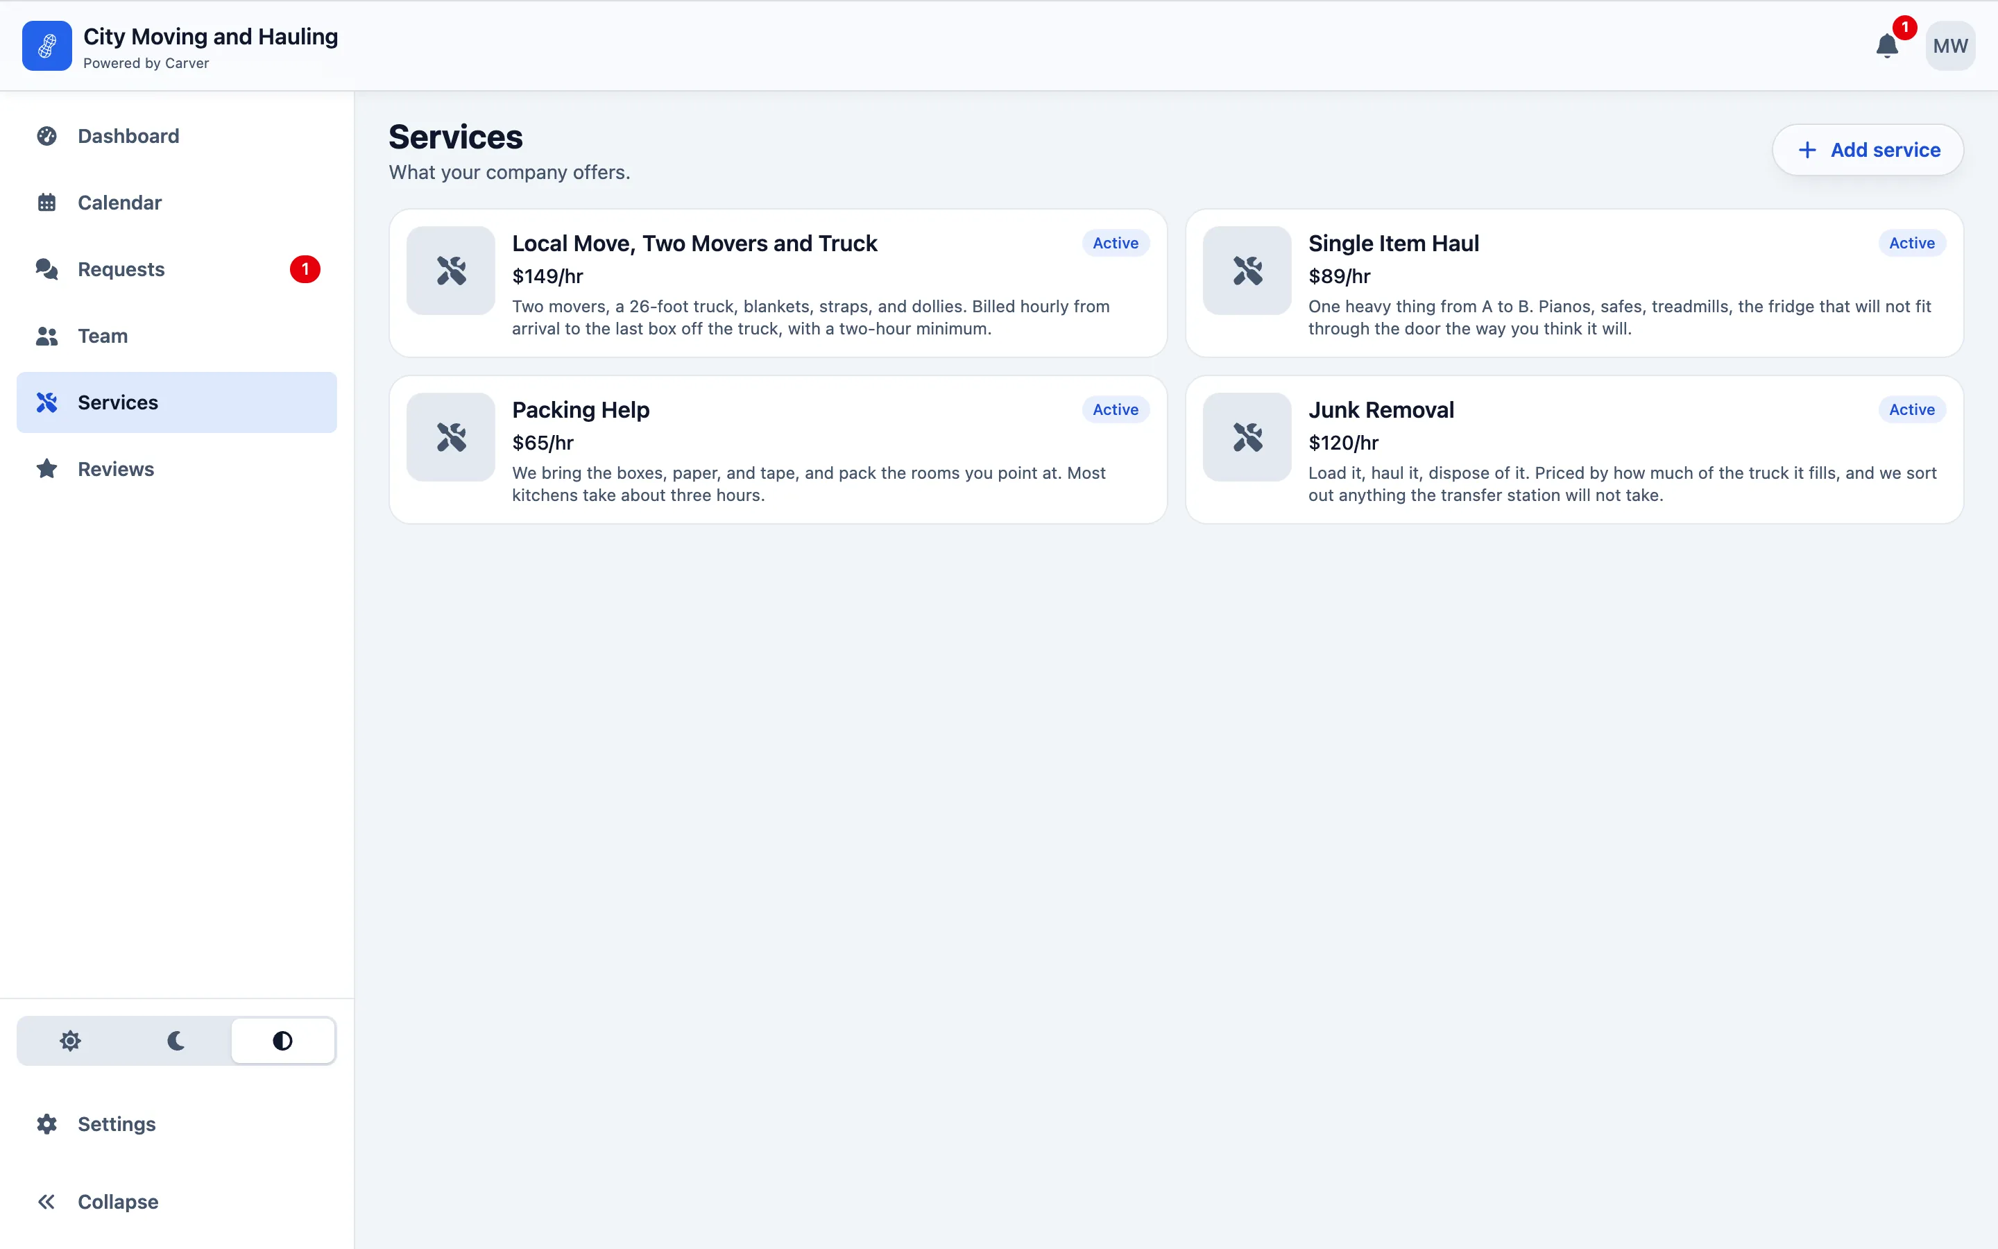Screen dimensions: 1998x1249
Task: Click the $120/hr price text
Action: pos(1343,443)
